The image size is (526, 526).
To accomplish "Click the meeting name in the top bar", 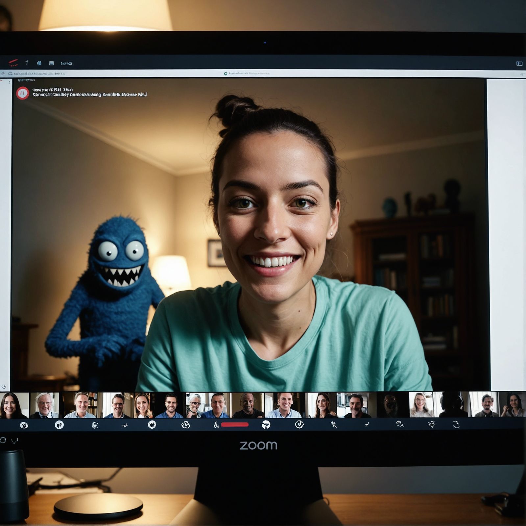I will [66, 63].
